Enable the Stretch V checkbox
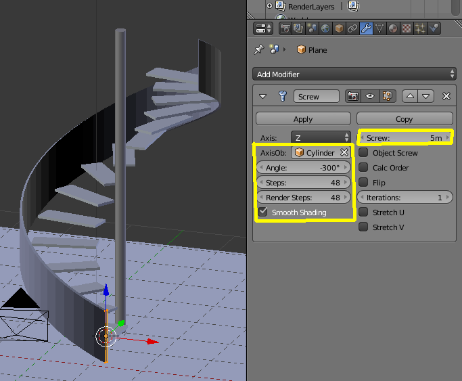 (364, 227)
